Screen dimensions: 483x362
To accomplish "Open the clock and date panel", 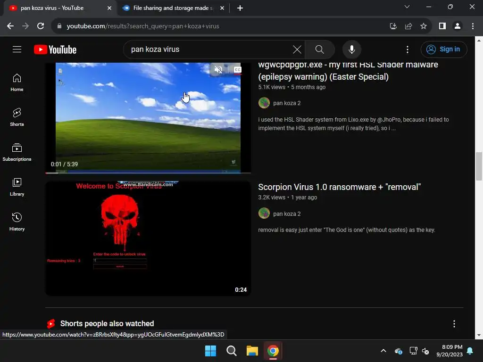I will (x=450, y=351).
